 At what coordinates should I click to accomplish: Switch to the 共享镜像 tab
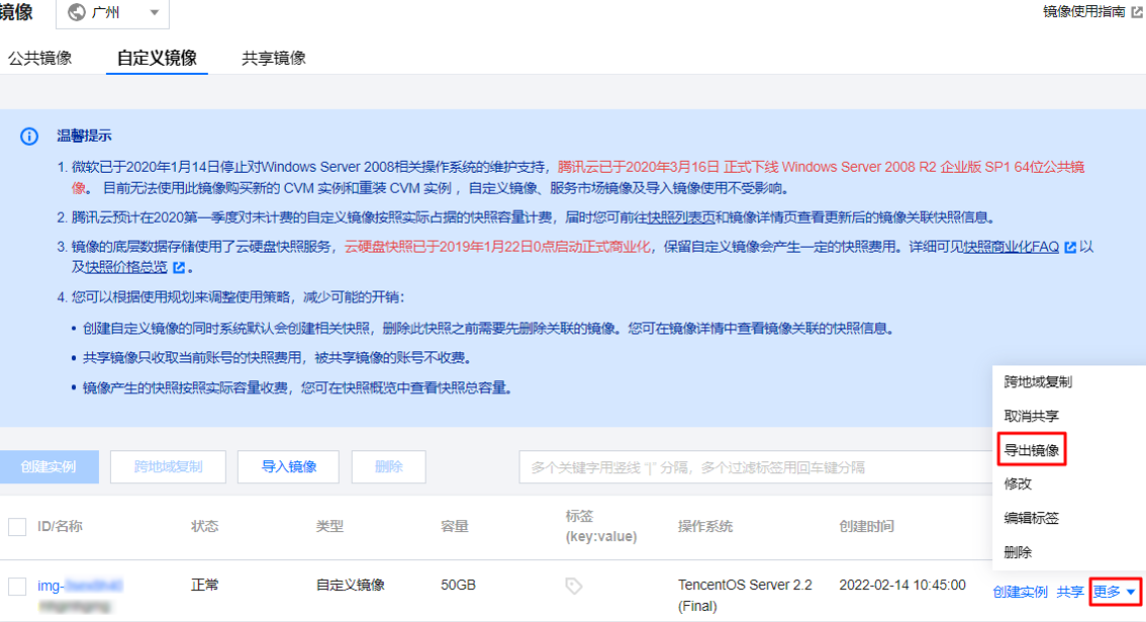274,58
